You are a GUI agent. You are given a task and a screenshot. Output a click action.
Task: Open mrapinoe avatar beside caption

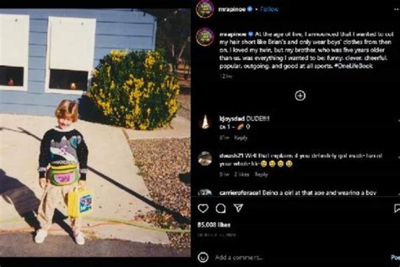pos(204,37)
